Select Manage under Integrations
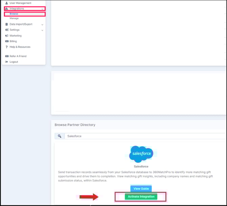The height and width of the screenshot is (206, 227). pos(14,18)
